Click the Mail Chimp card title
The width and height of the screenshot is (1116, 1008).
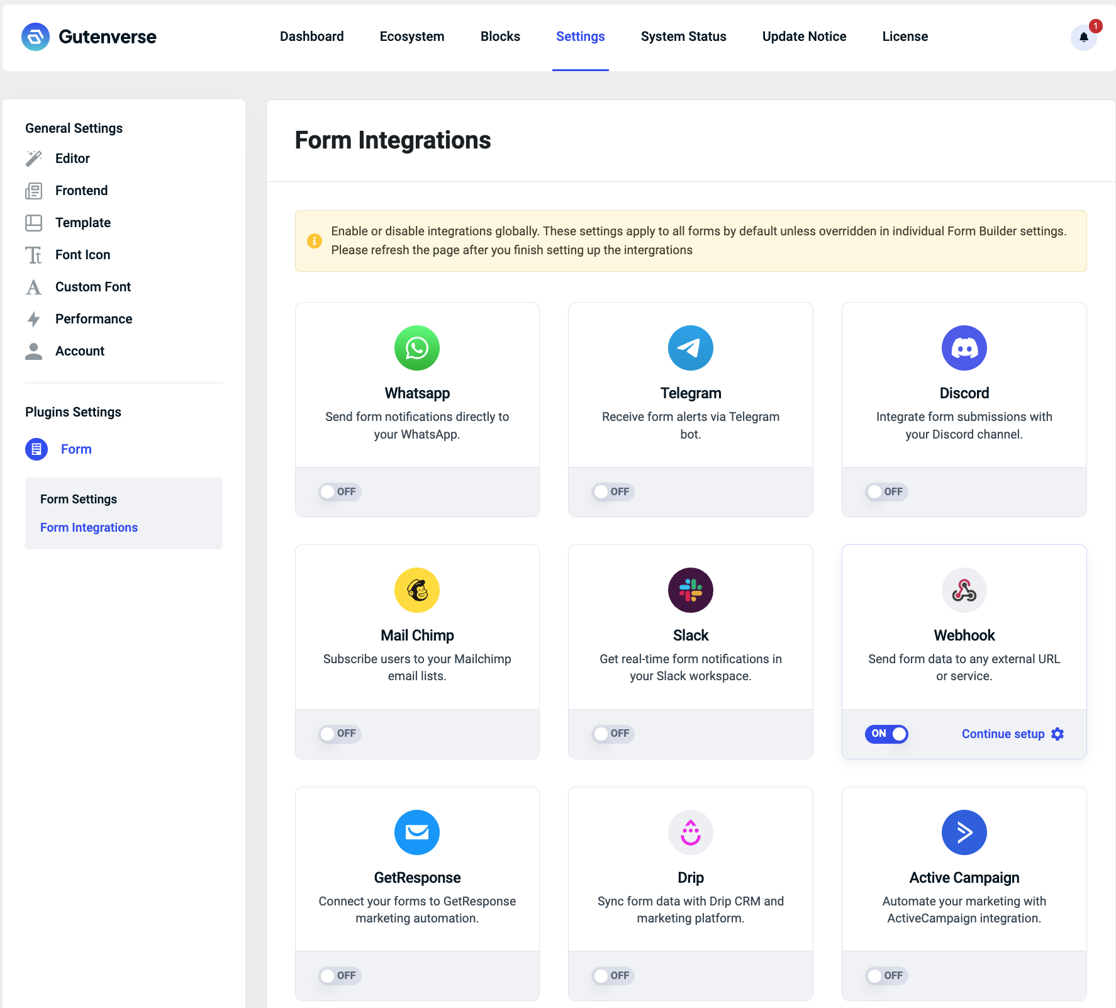pyautogui.click(x=417, y=636)
